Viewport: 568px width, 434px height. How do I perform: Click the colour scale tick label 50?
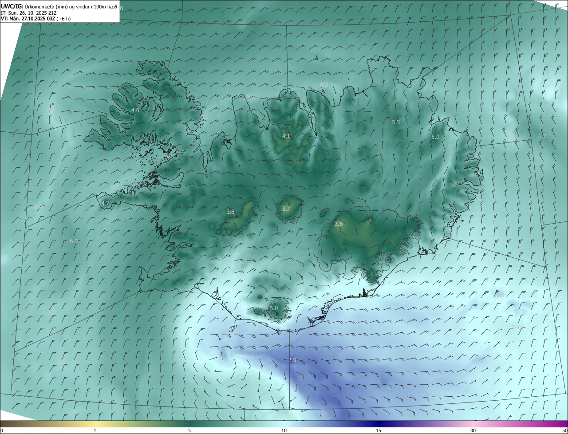pos(564,430)
